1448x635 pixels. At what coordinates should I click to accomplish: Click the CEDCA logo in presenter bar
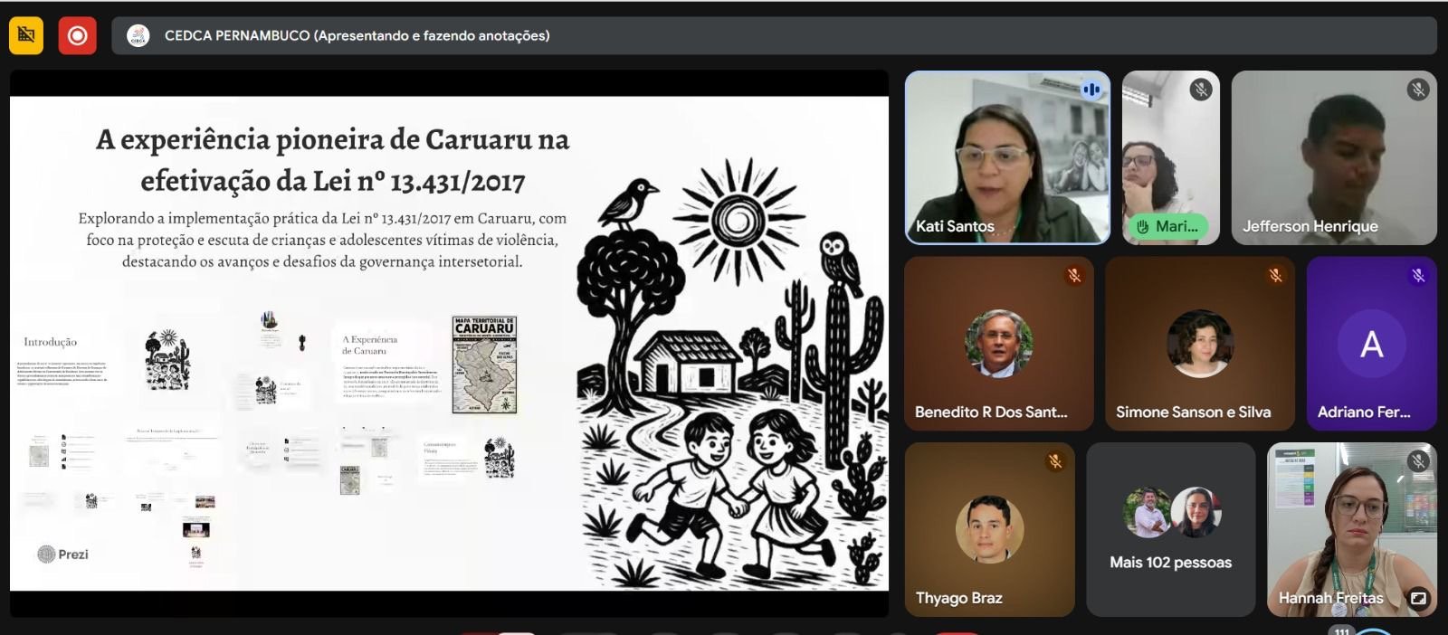138,35
